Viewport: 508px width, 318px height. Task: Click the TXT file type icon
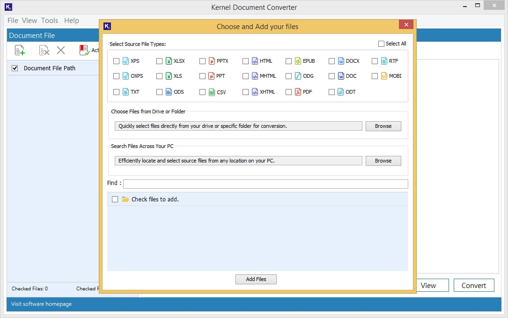(125, 92)
